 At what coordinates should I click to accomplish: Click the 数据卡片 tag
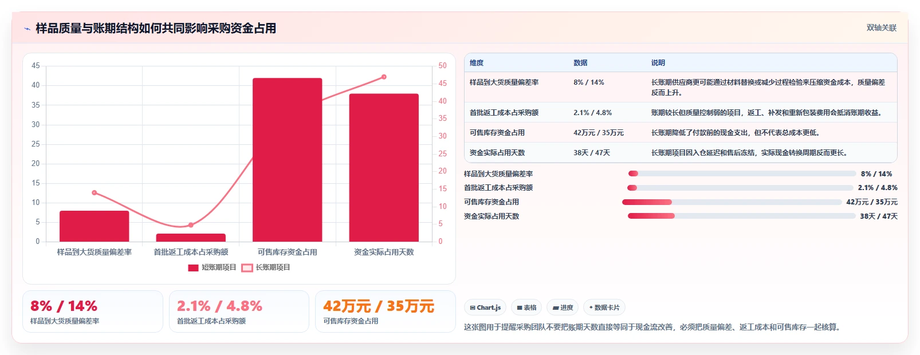(604, 307)
